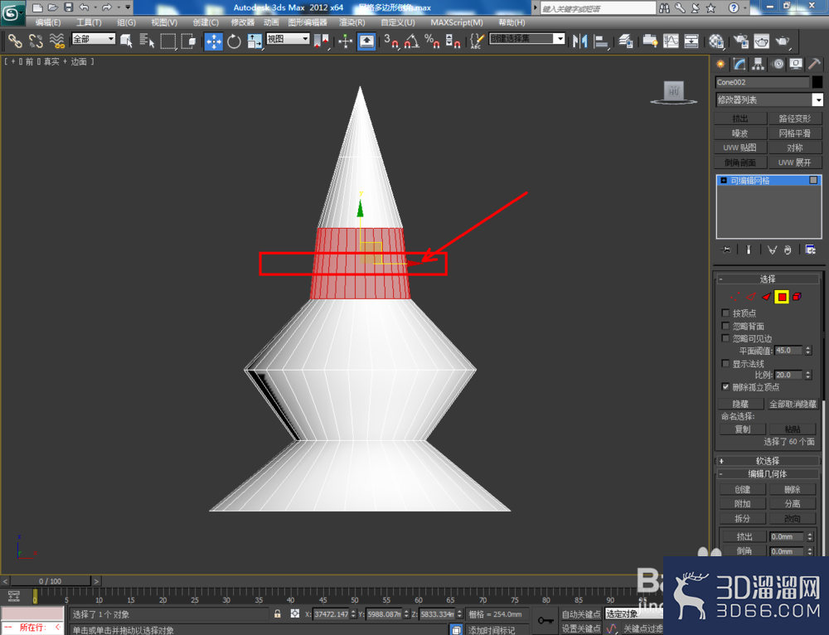
Task: Toggle Percent Snap icon
Action: pyautogui.click(x=432, y=41)
